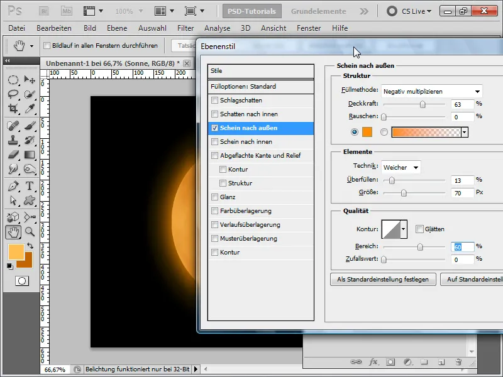This screenshot has height=377, width=503.
Task: Enable the Schlagschatten checkbox
Action: 214,101
